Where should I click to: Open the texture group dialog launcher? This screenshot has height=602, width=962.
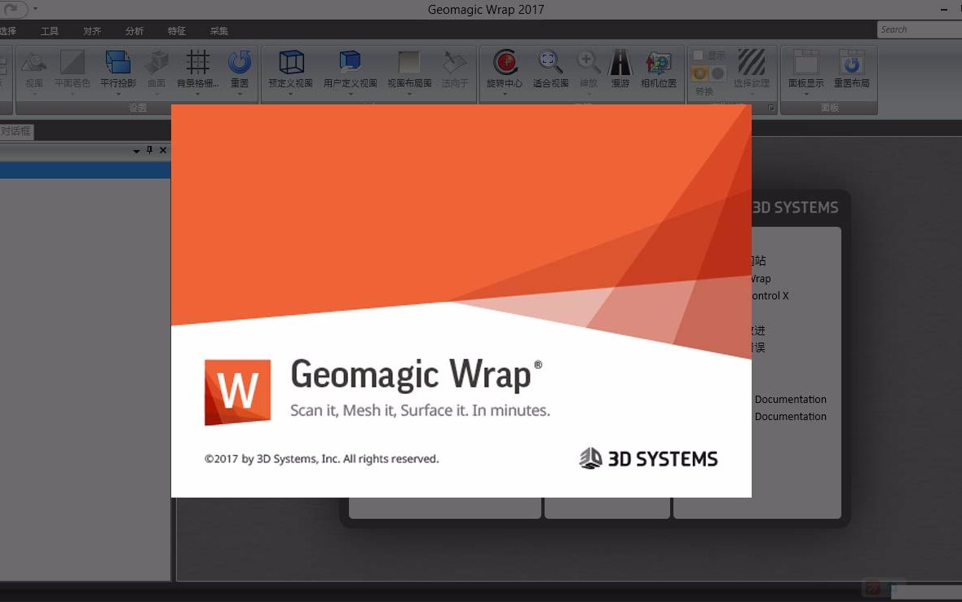coord(771,108)
